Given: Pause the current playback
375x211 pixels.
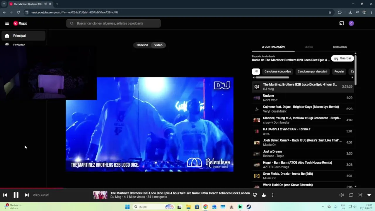Looking at the screenshot, I should 16,195.
